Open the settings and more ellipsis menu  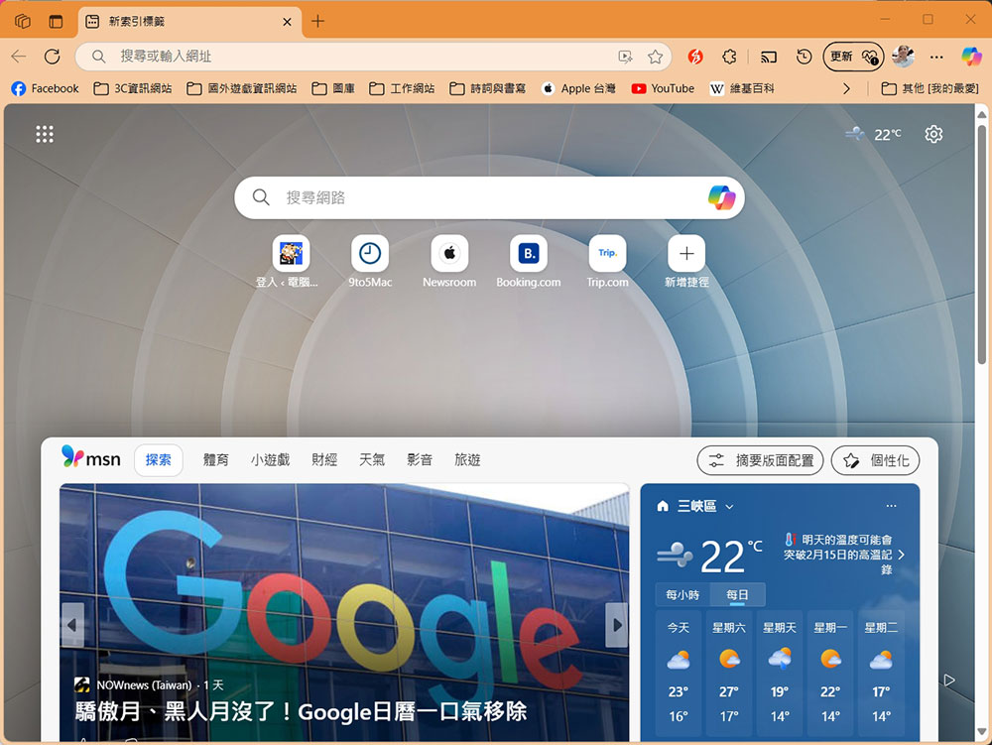pyautogui.click(x=936, y=57)
